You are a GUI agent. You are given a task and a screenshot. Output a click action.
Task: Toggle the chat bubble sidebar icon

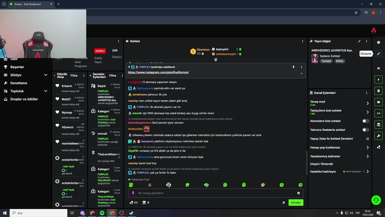click(378, 102)
